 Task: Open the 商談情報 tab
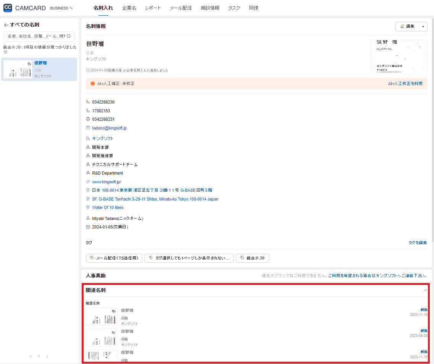coord(210,8)
